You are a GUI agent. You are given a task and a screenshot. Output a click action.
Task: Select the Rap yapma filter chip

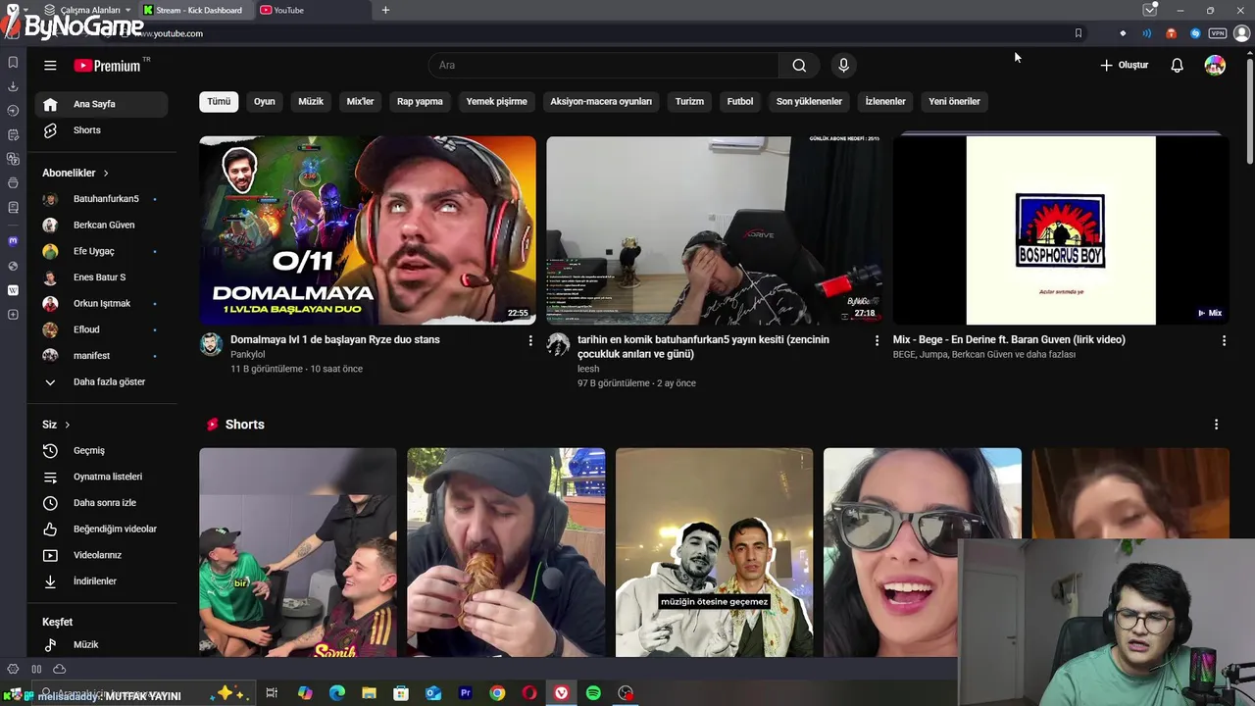pos(420,101)
